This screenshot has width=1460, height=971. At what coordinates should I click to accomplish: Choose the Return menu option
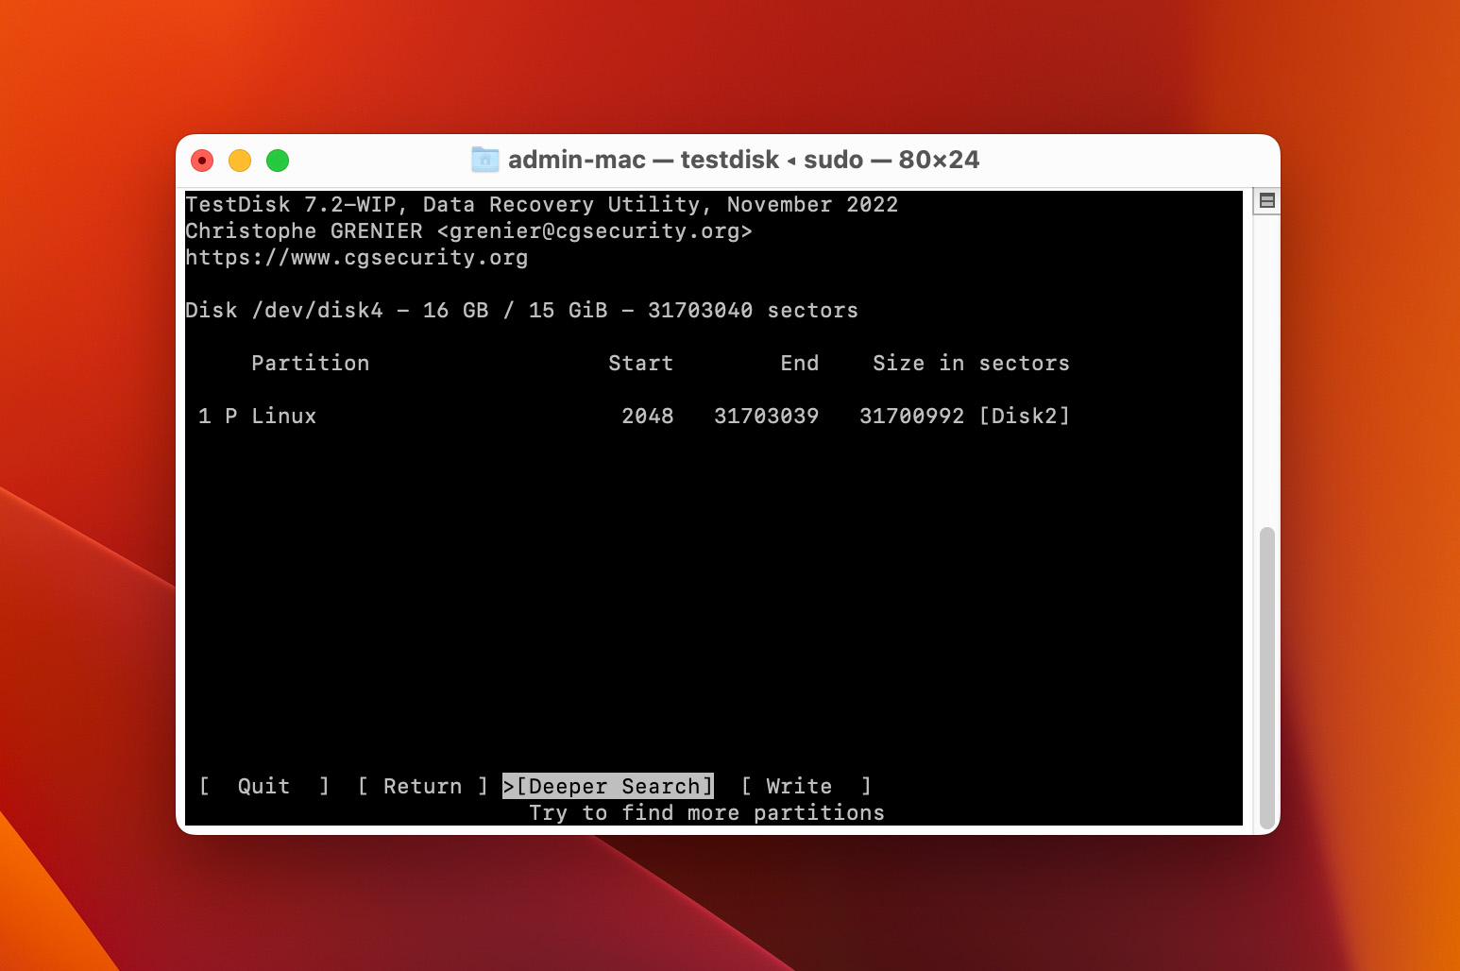click(x=422, y=786)
